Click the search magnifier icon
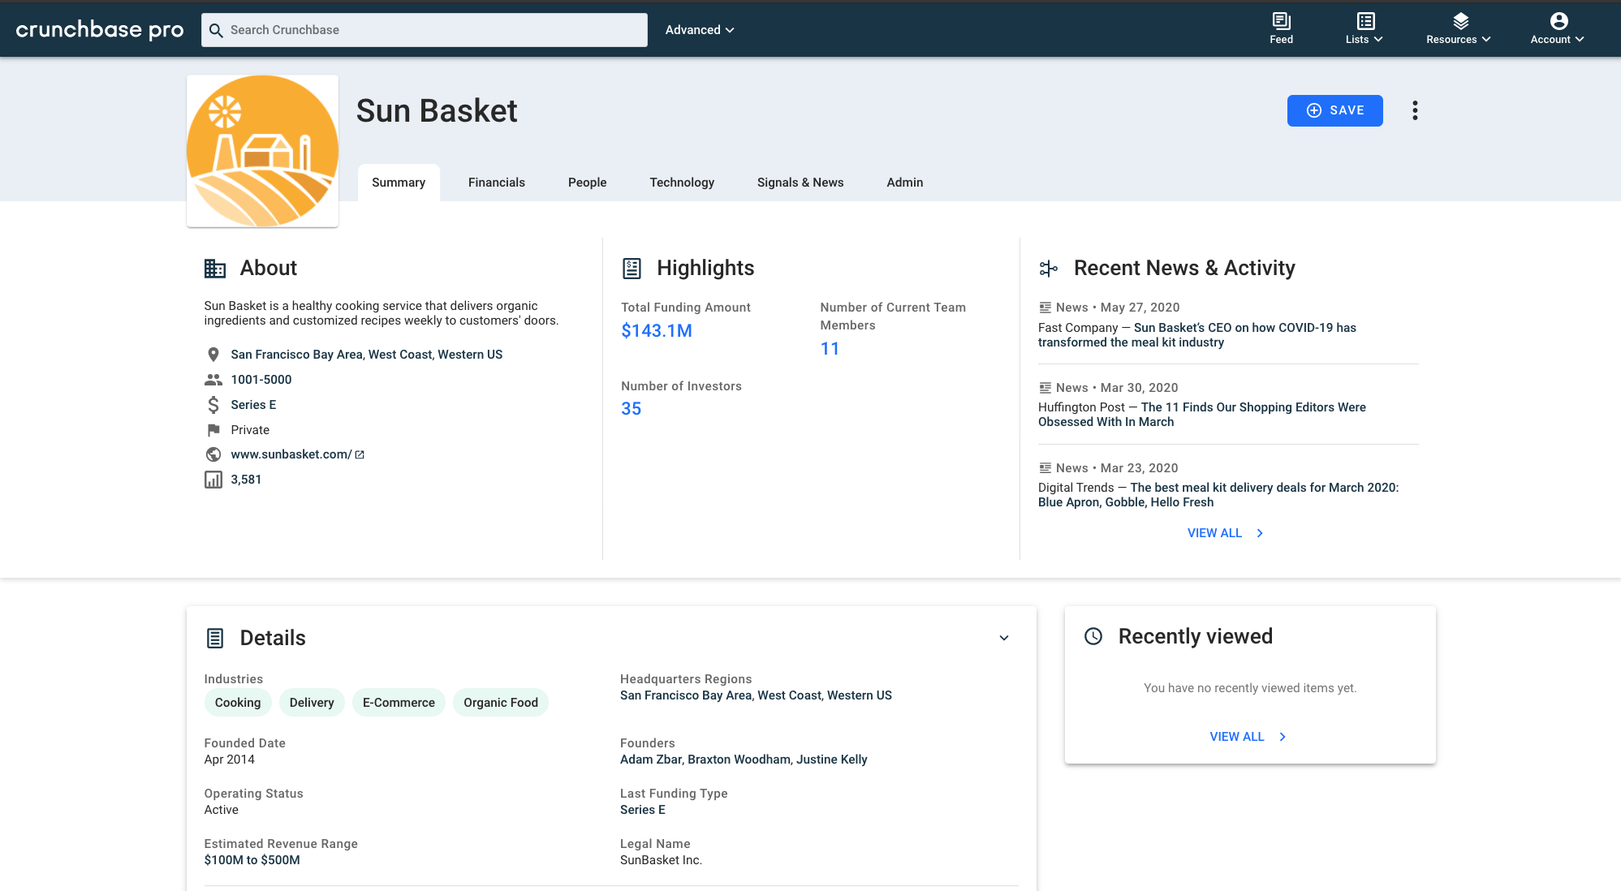The width and height of the screenshot is (1621, 891). pyautogui.click(x=216, y=30)
